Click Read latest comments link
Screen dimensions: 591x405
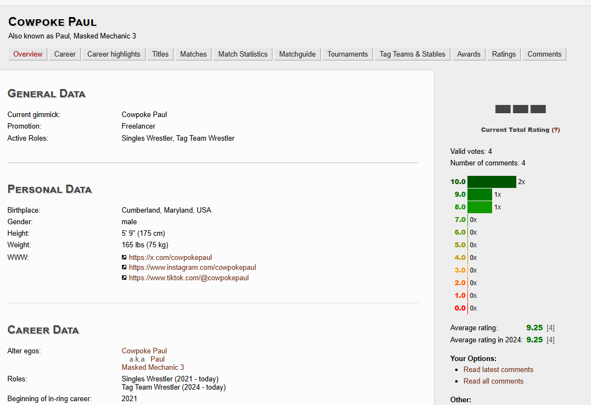tap(498, 369)
